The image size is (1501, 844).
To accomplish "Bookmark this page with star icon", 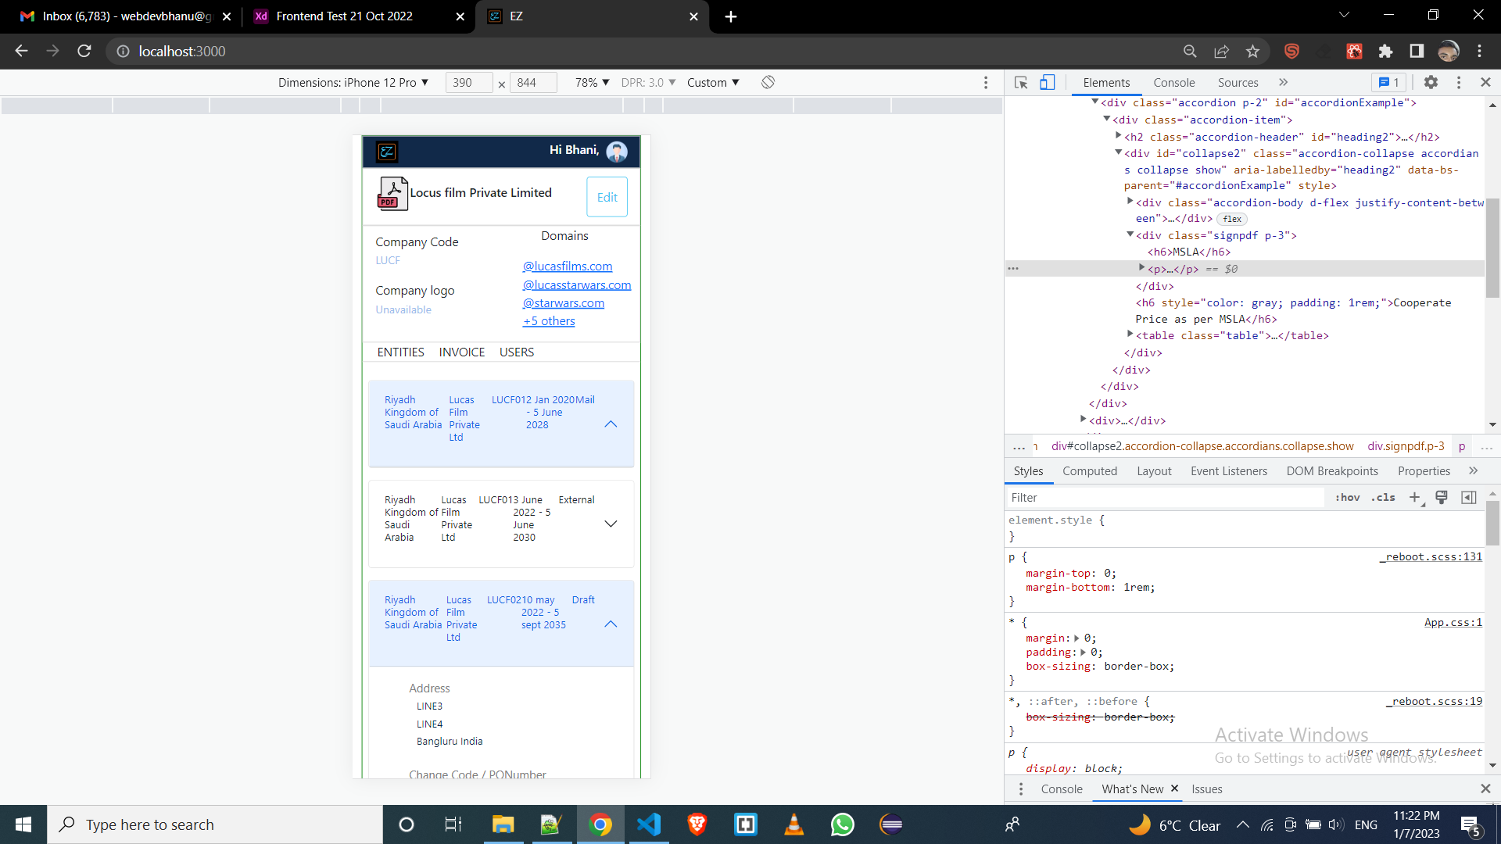I will point(1253,52).
